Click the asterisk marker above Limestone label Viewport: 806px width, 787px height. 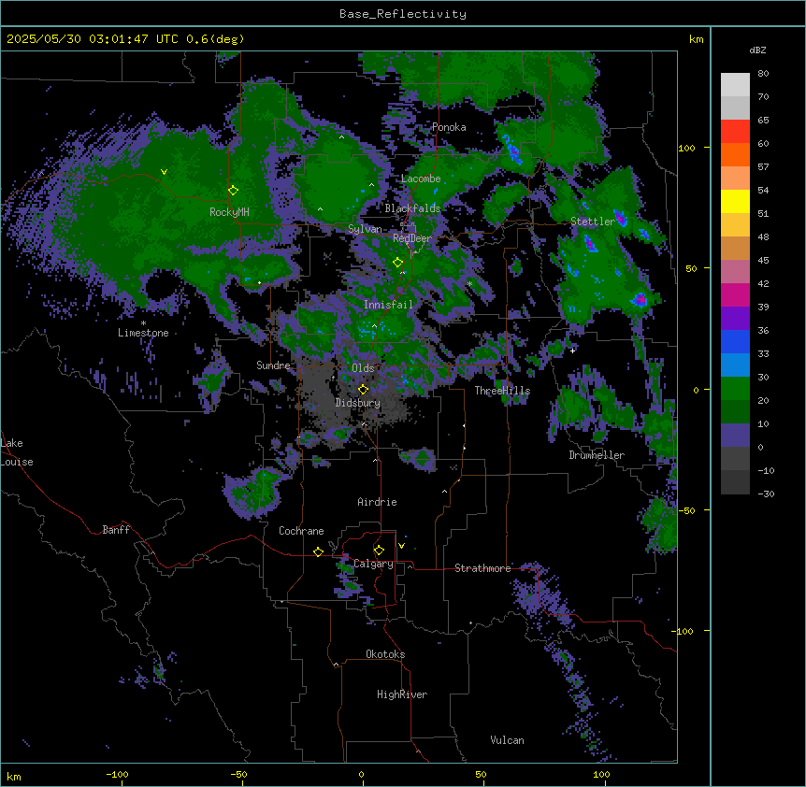pos(143,323)
